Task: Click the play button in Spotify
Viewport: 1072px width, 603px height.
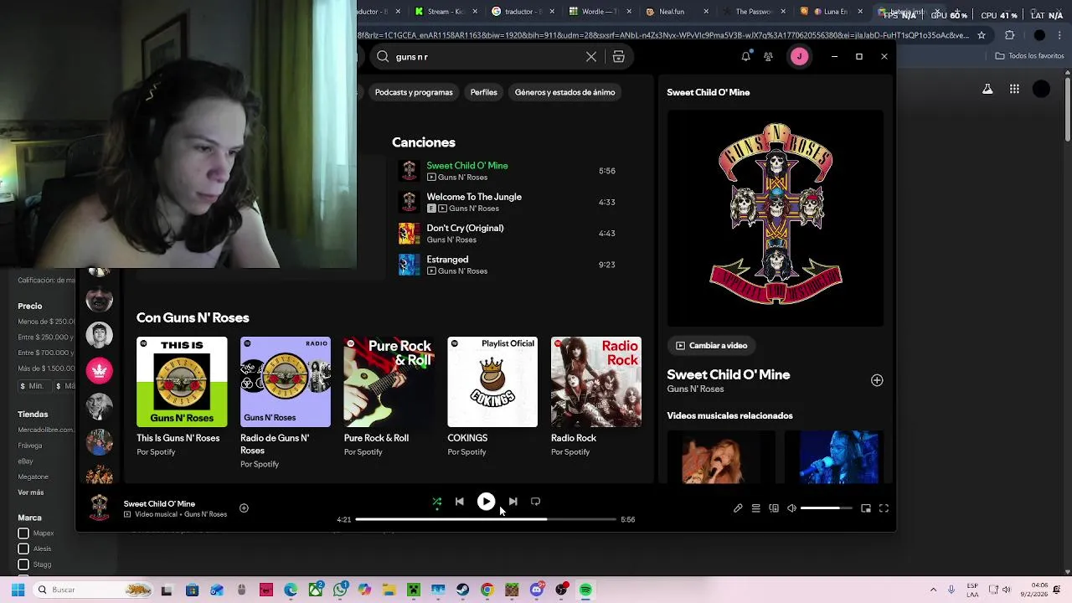Action: [x=486, y=502]
